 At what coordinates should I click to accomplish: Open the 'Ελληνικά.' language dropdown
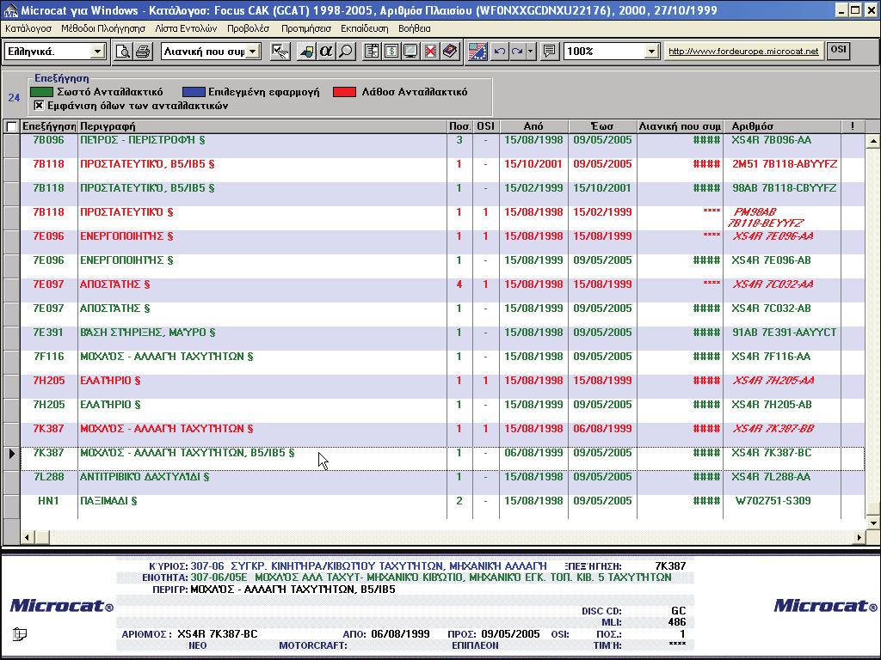[97, 52]
